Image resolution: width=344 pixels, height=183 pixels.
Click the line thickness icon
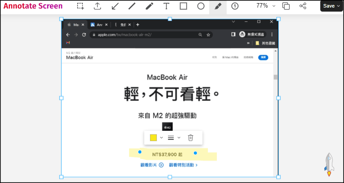(x=171, y=138)
